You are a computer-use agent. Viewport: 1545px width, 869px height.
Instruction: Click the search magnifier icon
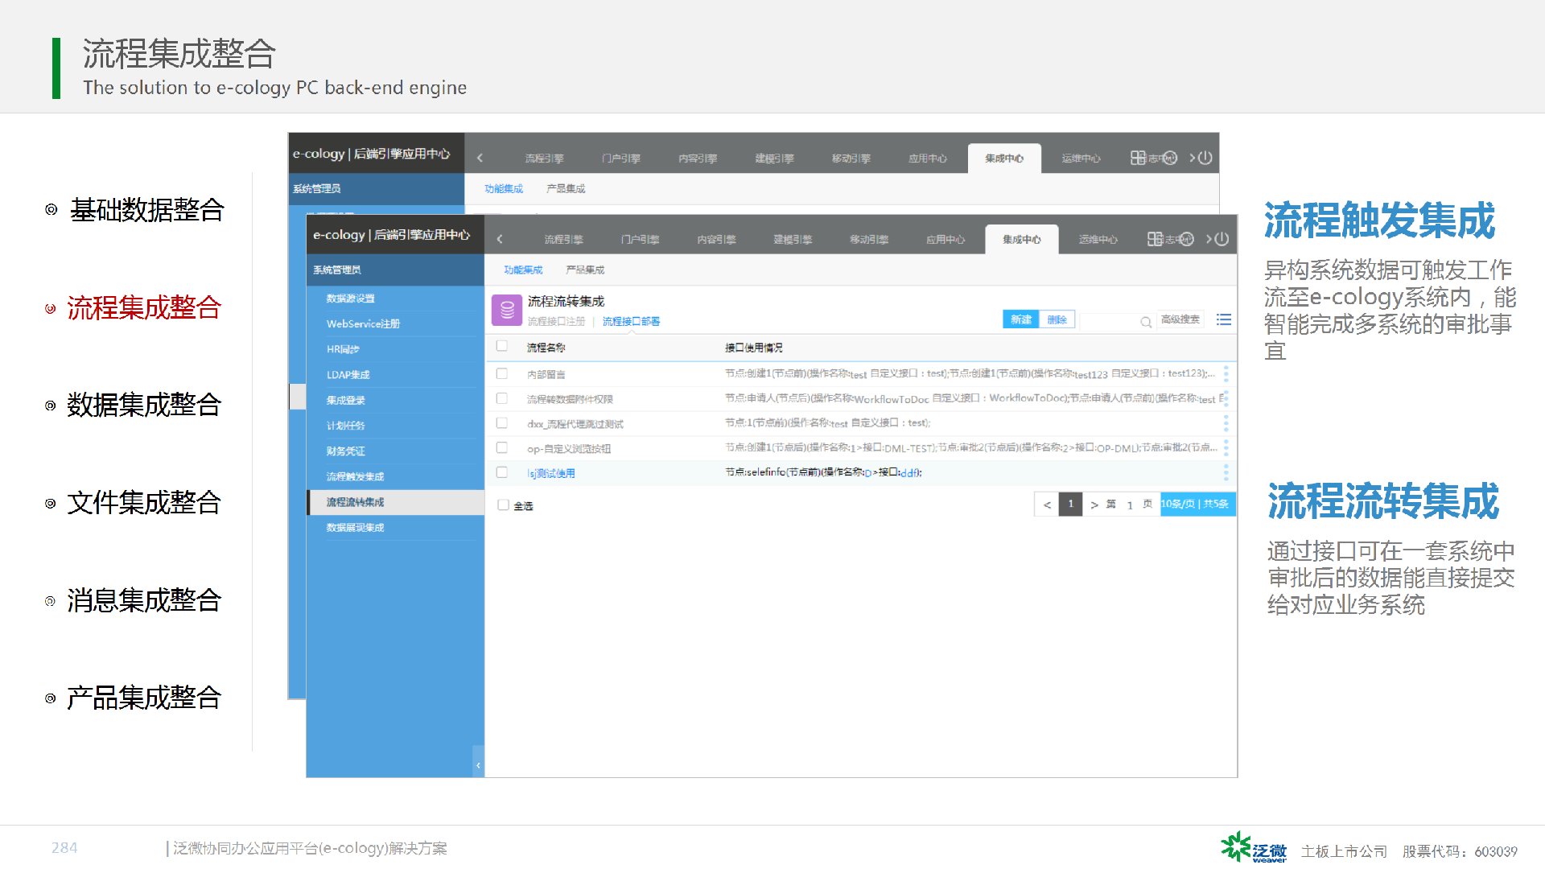(x=1146, y=322)
